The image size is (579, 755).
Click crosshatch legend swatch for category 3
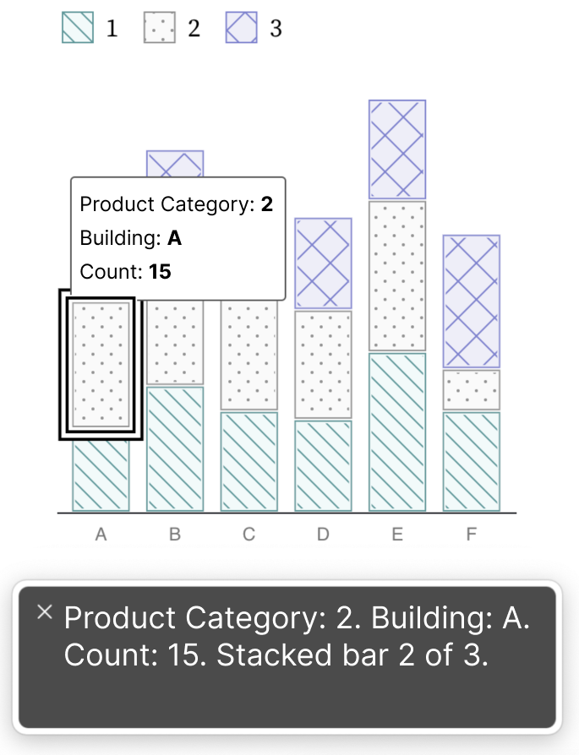click(241, 27)
